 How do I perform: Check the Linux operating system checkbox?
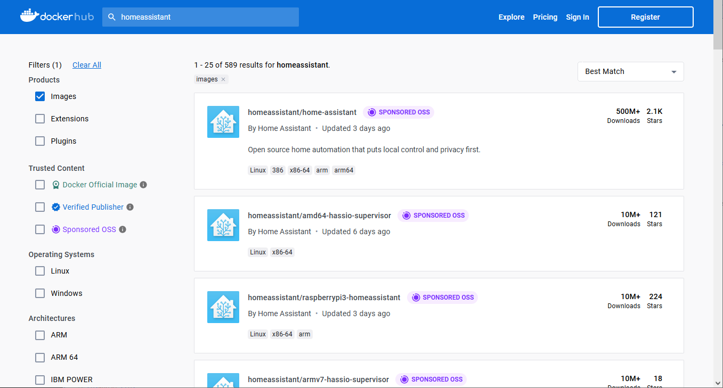click(x=40, y=271)
